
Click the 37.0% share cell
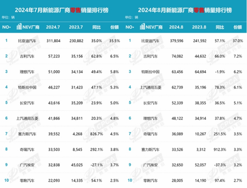[238, 41]
